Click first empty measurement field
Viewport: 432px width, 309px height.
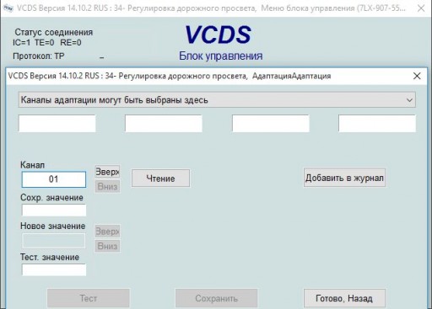[x=57, y=123]
